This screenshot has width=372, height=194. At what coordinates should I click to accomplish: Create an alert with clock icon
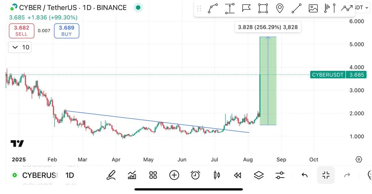click(195, 175)
